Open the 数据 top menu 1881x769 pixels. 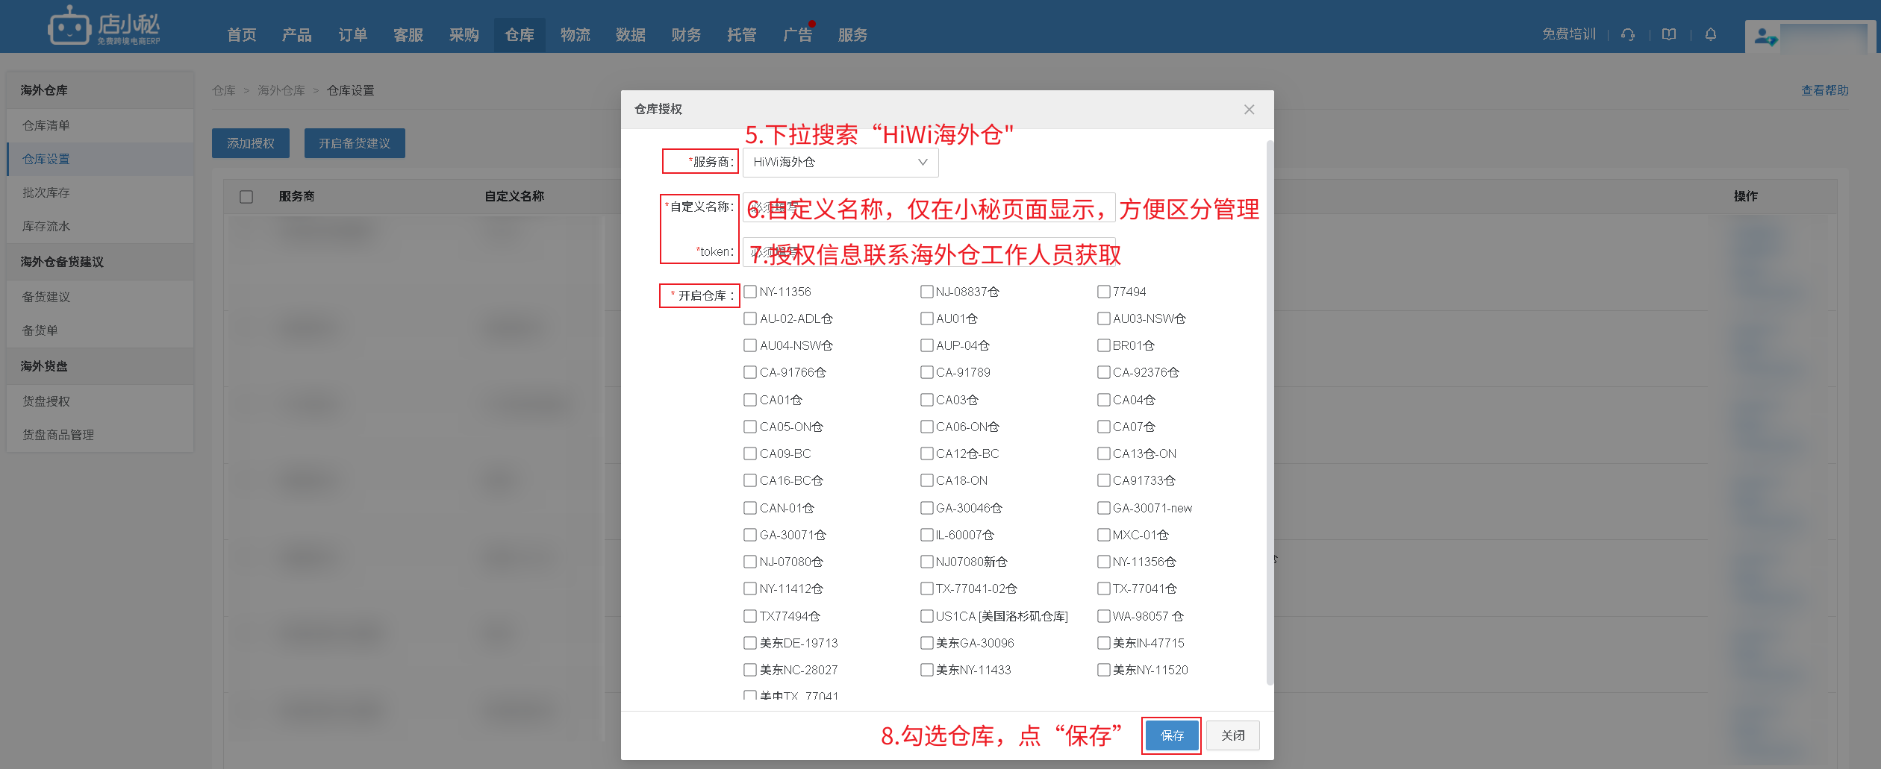(630, 35)
